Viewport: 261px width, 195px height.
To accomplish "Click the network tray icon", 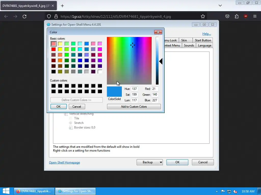I will coord(229,191).
